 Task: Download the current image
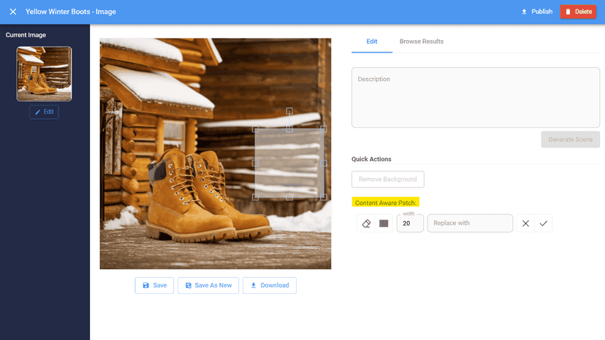[x=270, y=285]
